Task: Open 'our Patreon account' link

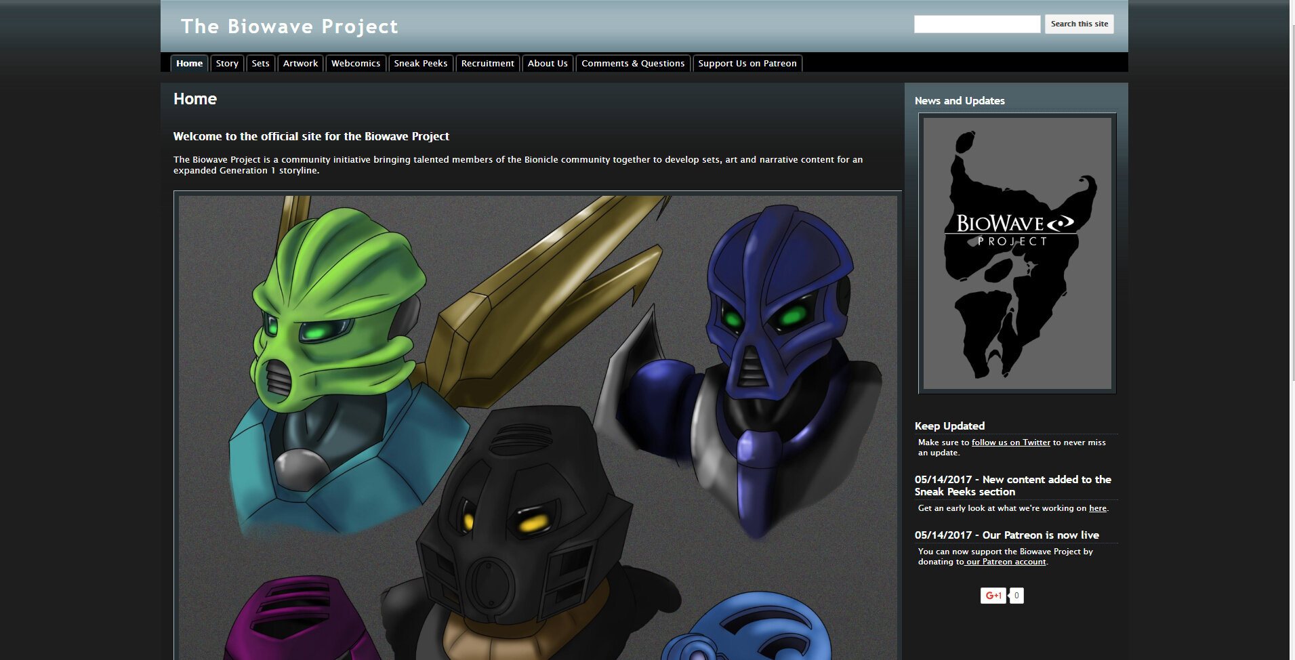Action: coord(1006,562)
